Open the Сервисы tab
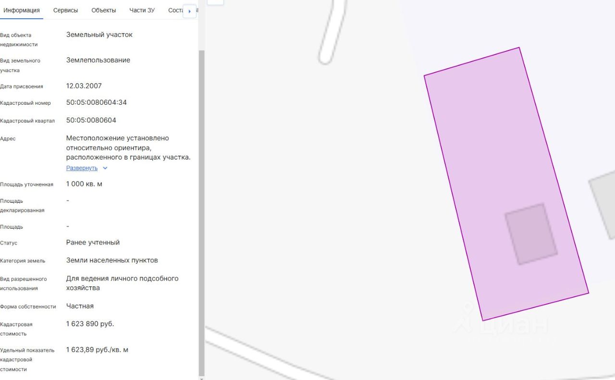 [x=65, y=10]
